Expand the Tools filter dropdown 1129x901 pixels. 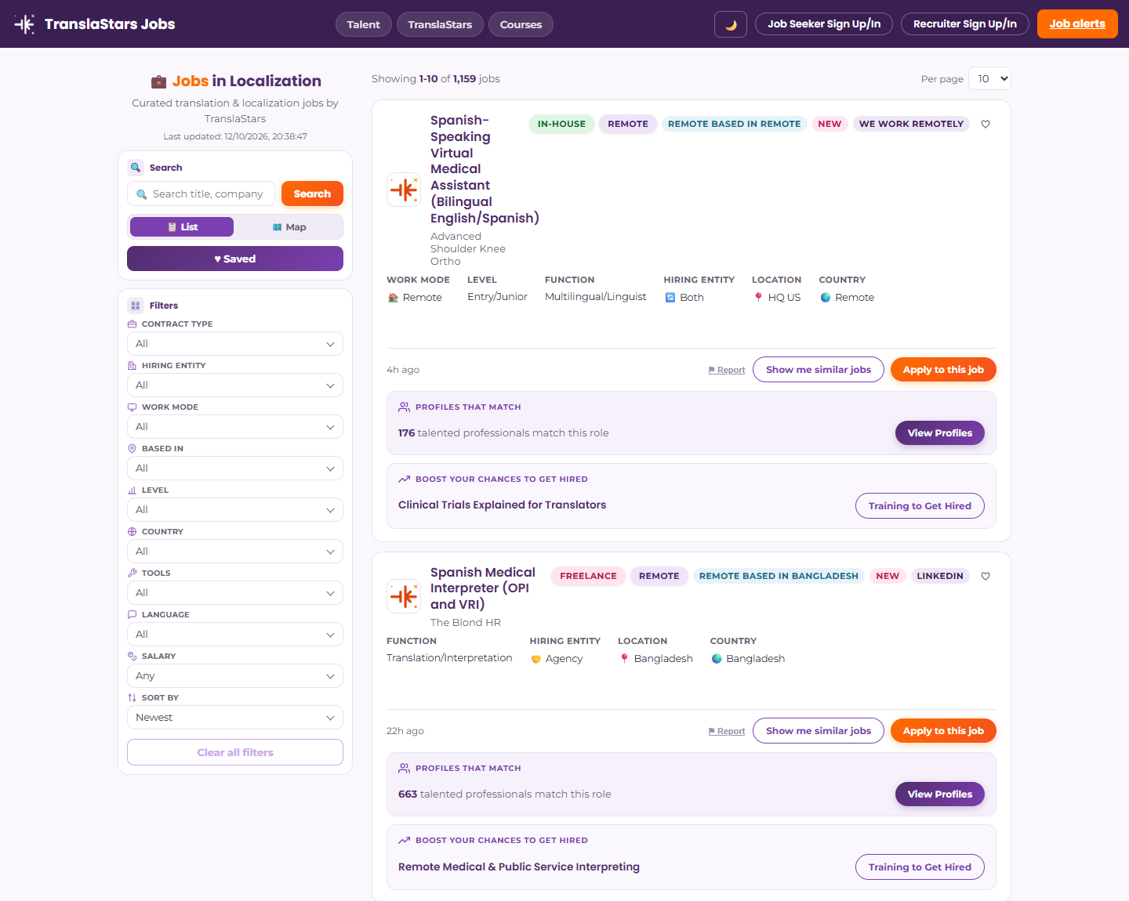click(235, 593)
